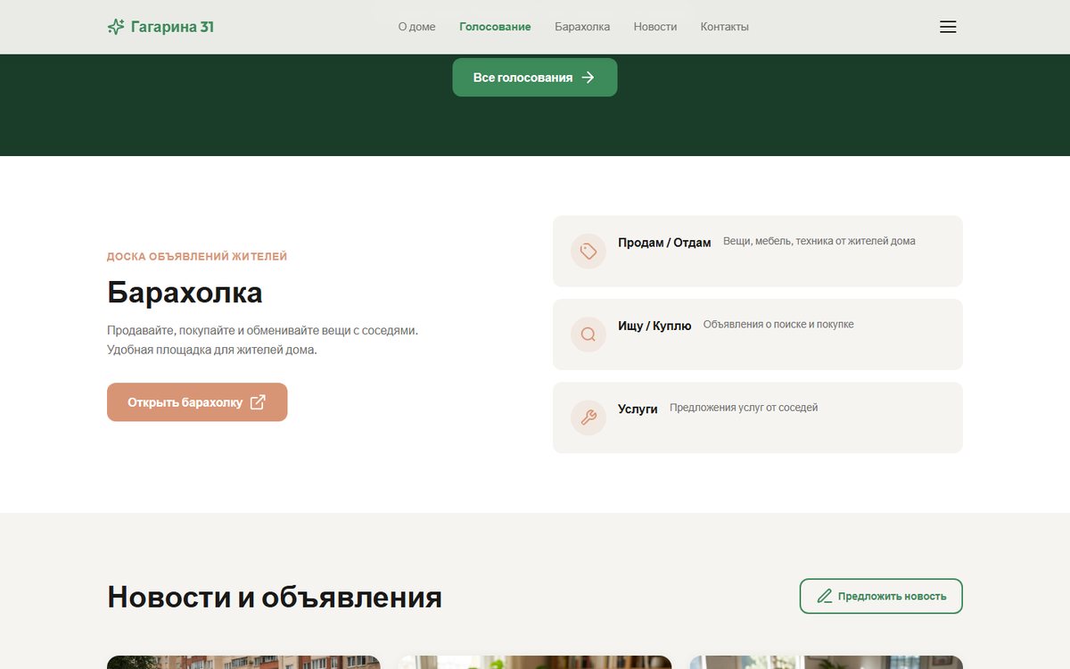Viewport: 1070px width, 669px height.
Task: Open the Услуги category card
Action: (x=758, y=417)
